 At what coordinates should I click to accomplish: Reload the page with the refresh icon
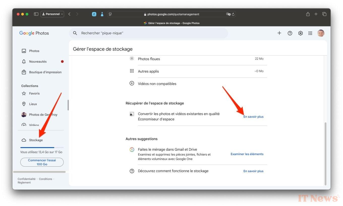[x=233, y=14]
